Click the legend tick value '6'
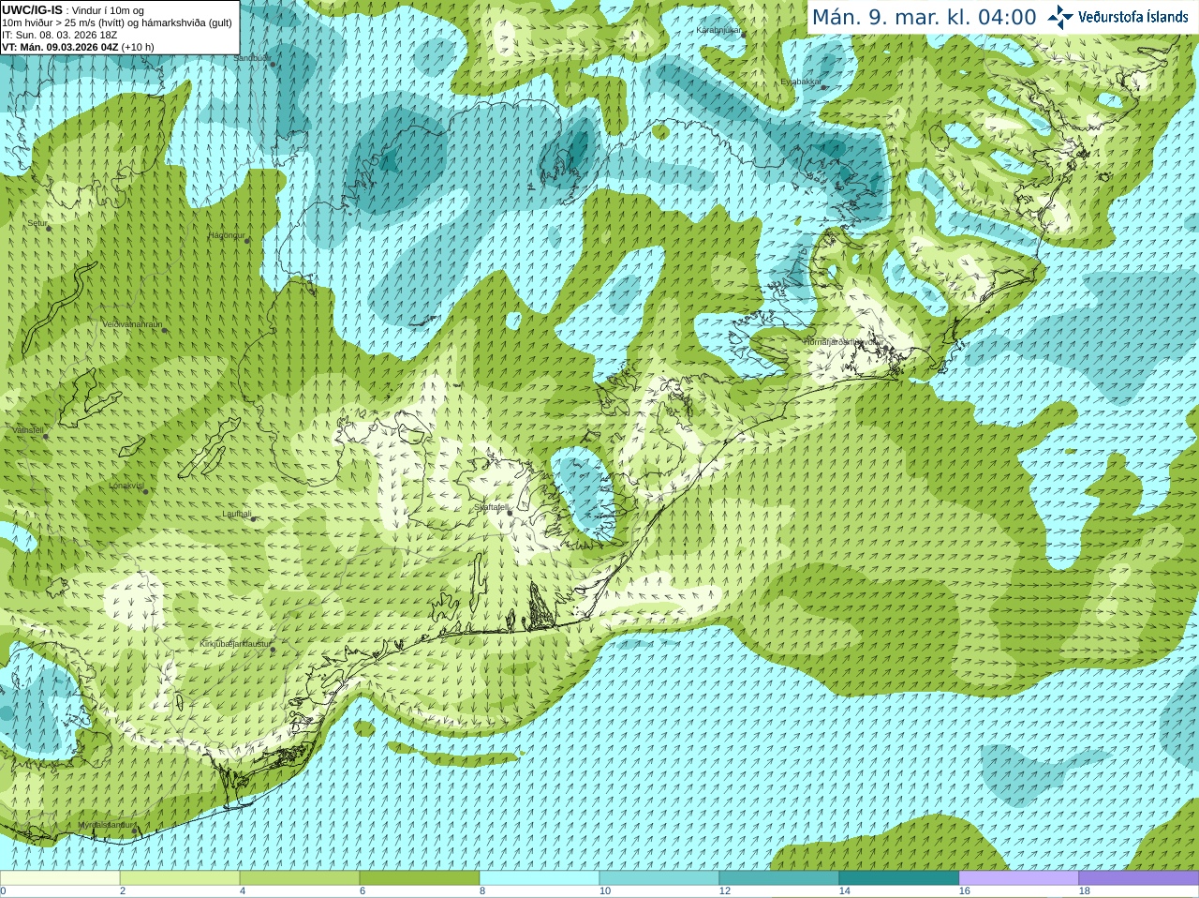 (x=363, y=891)
